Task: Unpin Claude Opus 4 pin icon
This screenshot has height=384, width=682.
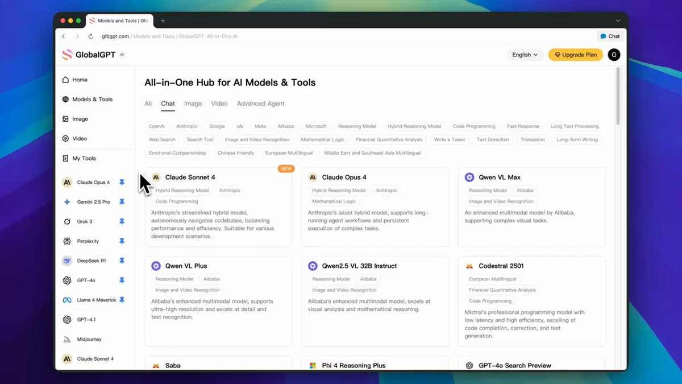Action: pyautogui.click(x=122, y=183)
